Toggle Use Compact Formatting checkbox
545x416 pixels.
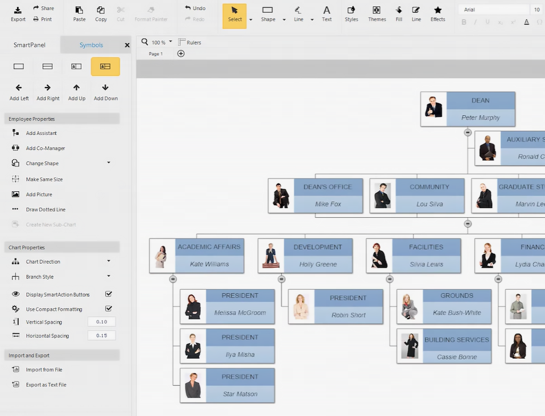coord(109,309)
